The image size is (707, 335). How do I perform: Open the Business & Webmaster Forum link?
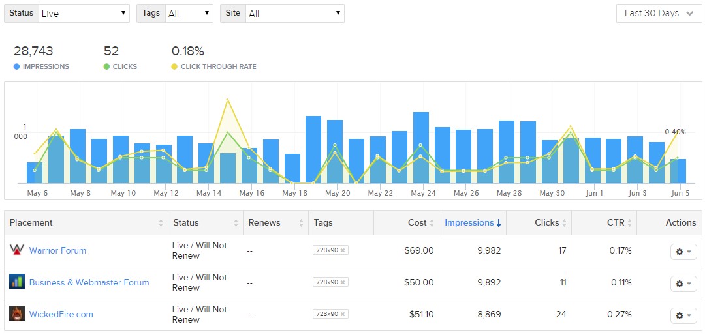[89, 282]
